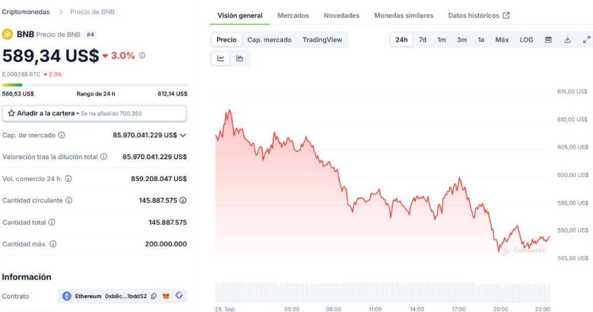Image resolution: width=593 pixels, height=312 pixels.
Task: Toggle the LOG scale on the chart
Action: [x=526, y=39]
